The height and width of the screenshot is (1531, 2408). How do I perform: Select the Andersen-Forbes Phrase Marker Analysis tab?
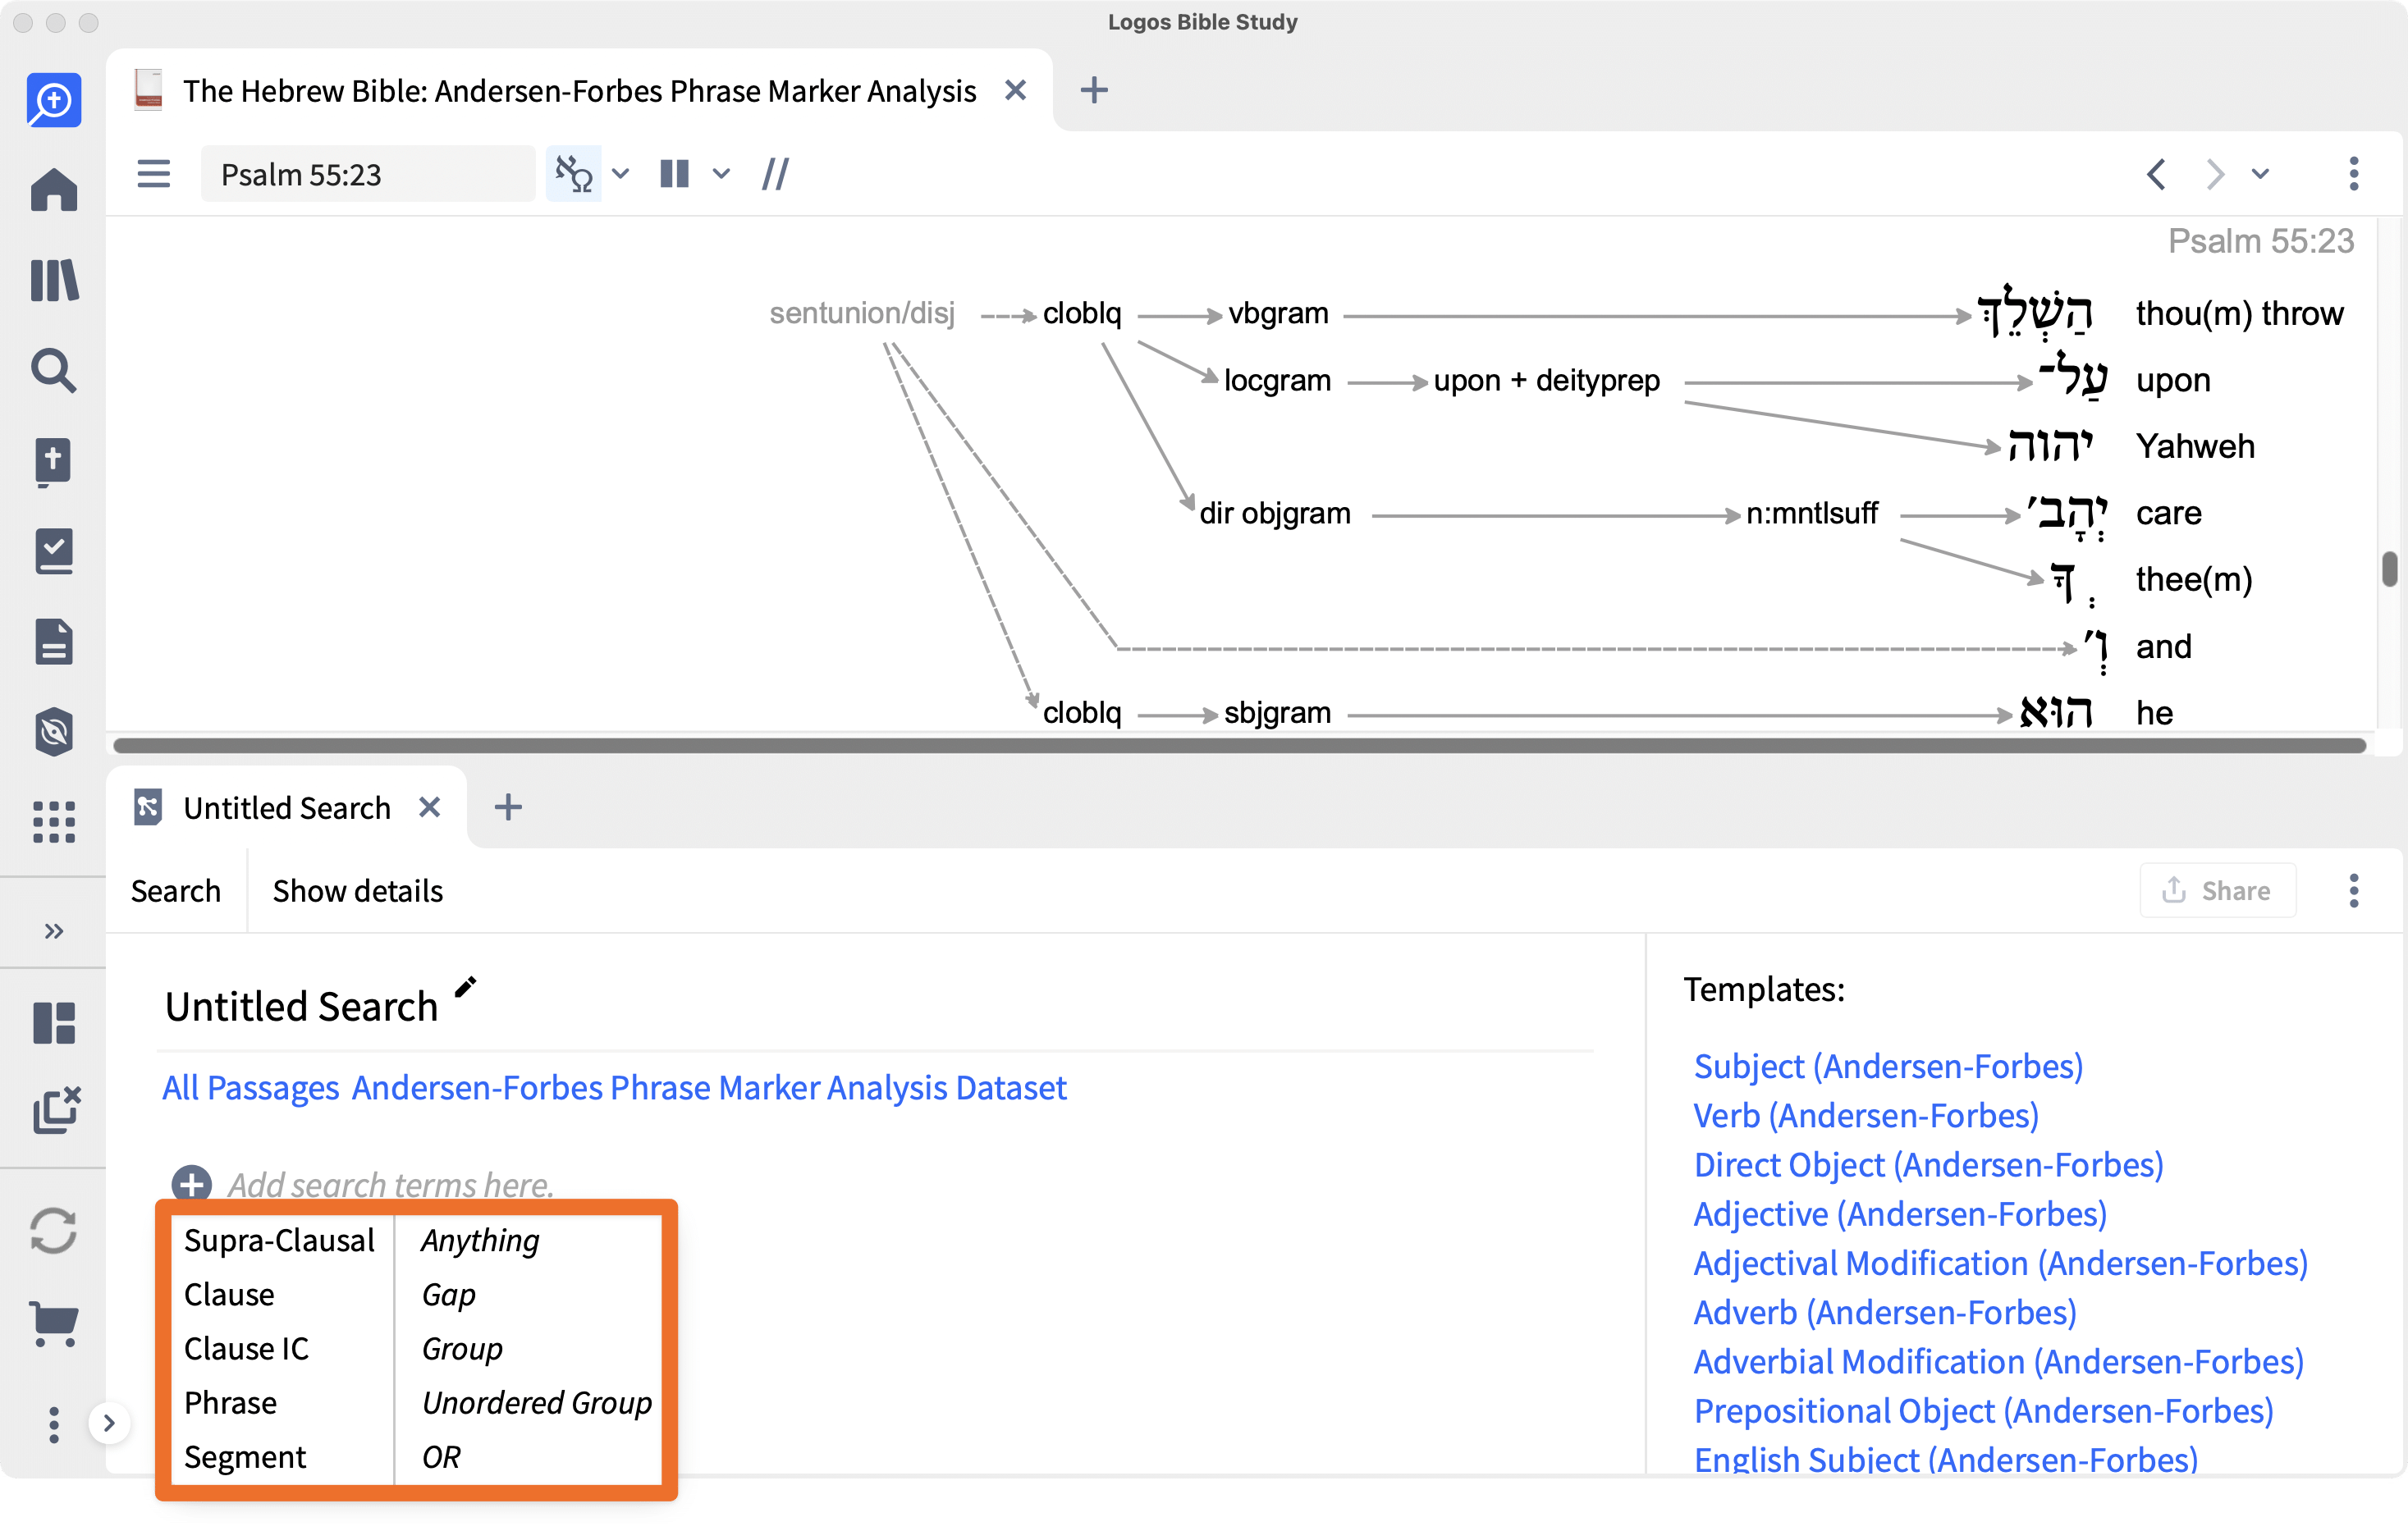pyautogui.click(x=579, y=91)
